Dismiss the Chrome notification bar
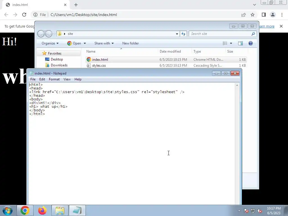 pos(281,26)
